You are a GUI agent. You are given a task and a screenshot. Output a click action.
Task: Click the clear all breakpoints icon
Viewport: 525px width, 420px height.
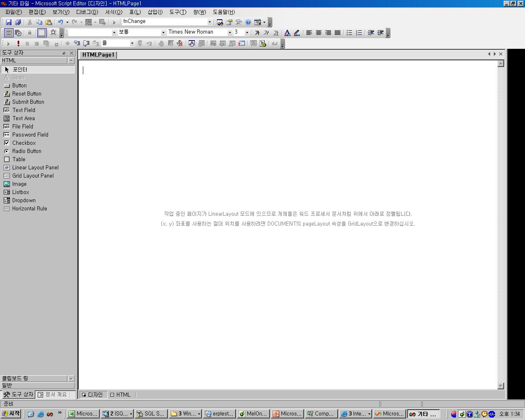(180, 43)
